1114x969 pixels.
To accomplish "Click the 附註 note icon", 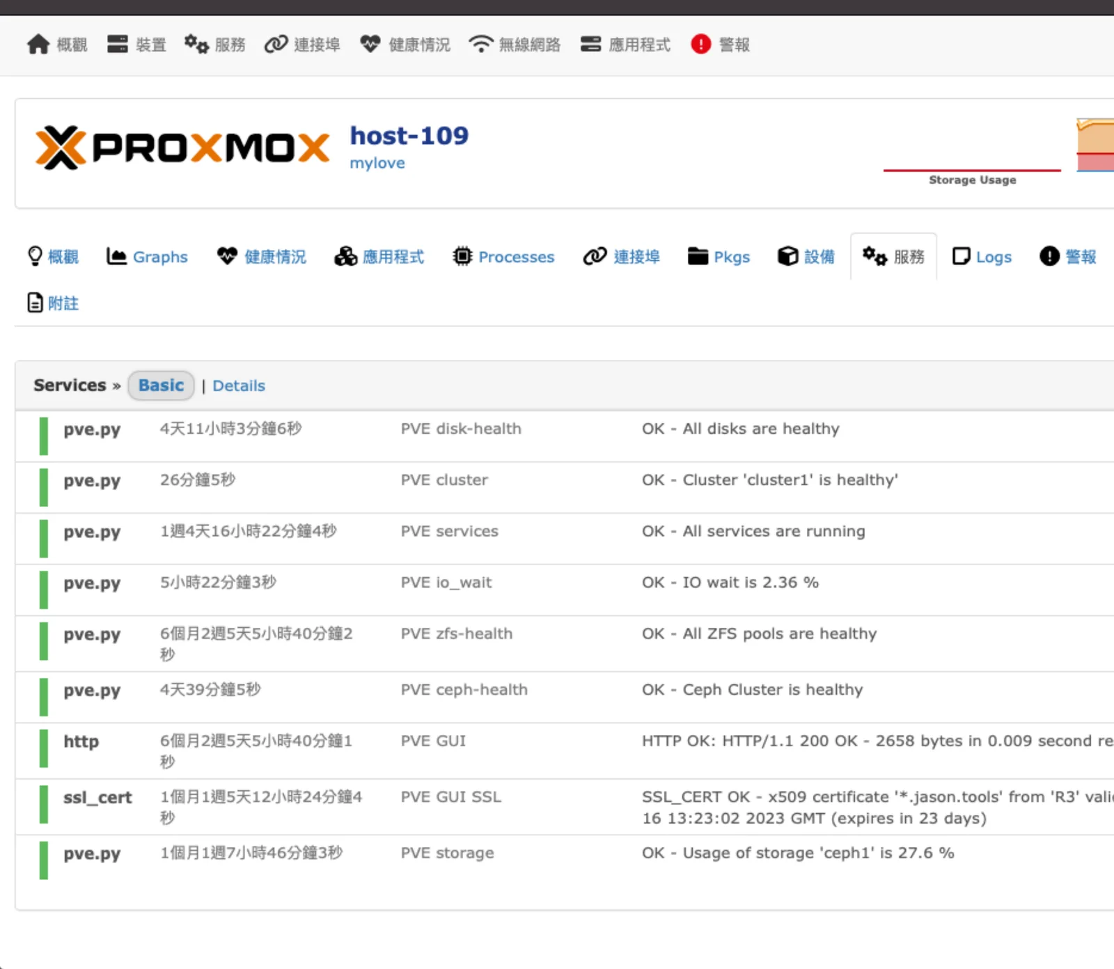I will [x=35, y=303].
